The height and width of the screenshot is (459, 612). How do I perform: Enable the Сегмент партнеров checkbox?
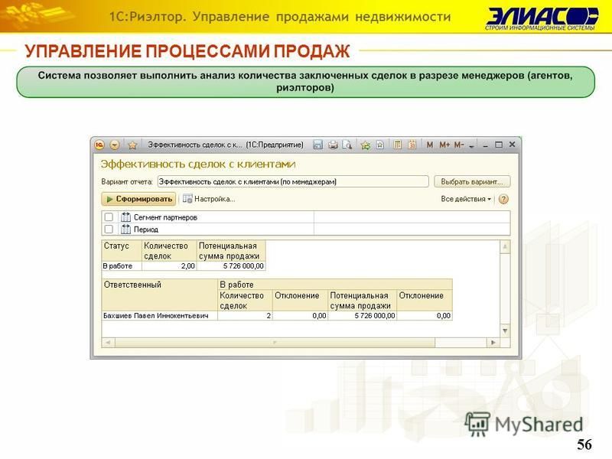[109, 217]
